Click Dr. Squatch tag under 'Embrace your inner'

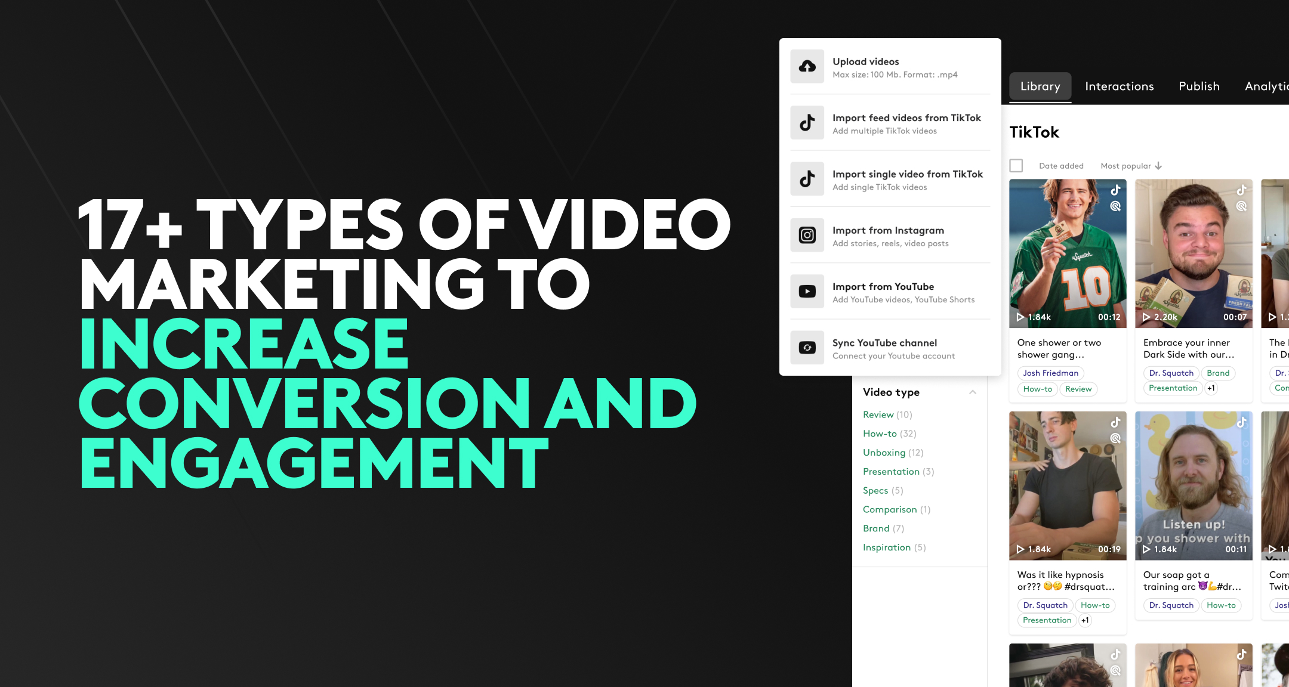tap(1171, 373)
